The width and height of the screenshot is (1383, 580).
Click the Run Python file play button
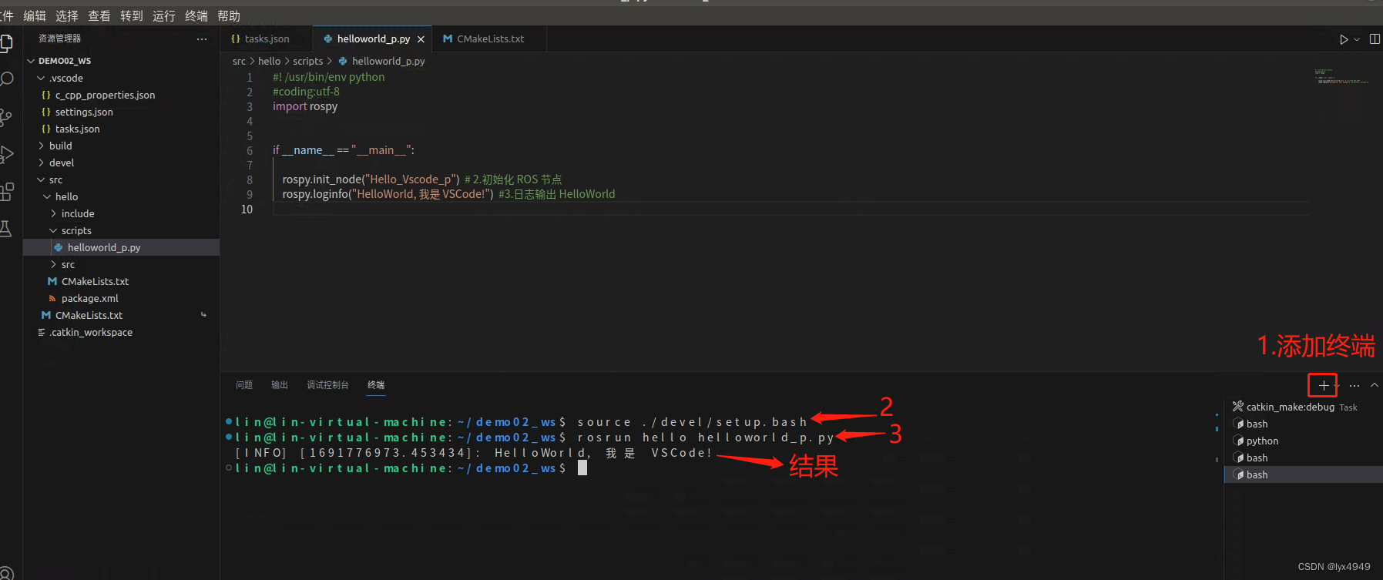pyautogui.click(x=1344, y=39)
